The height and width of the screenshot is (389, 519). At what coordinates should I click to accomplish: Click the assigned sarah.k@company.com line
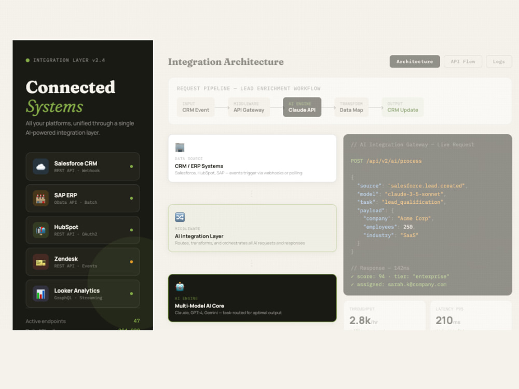(399, 284)
